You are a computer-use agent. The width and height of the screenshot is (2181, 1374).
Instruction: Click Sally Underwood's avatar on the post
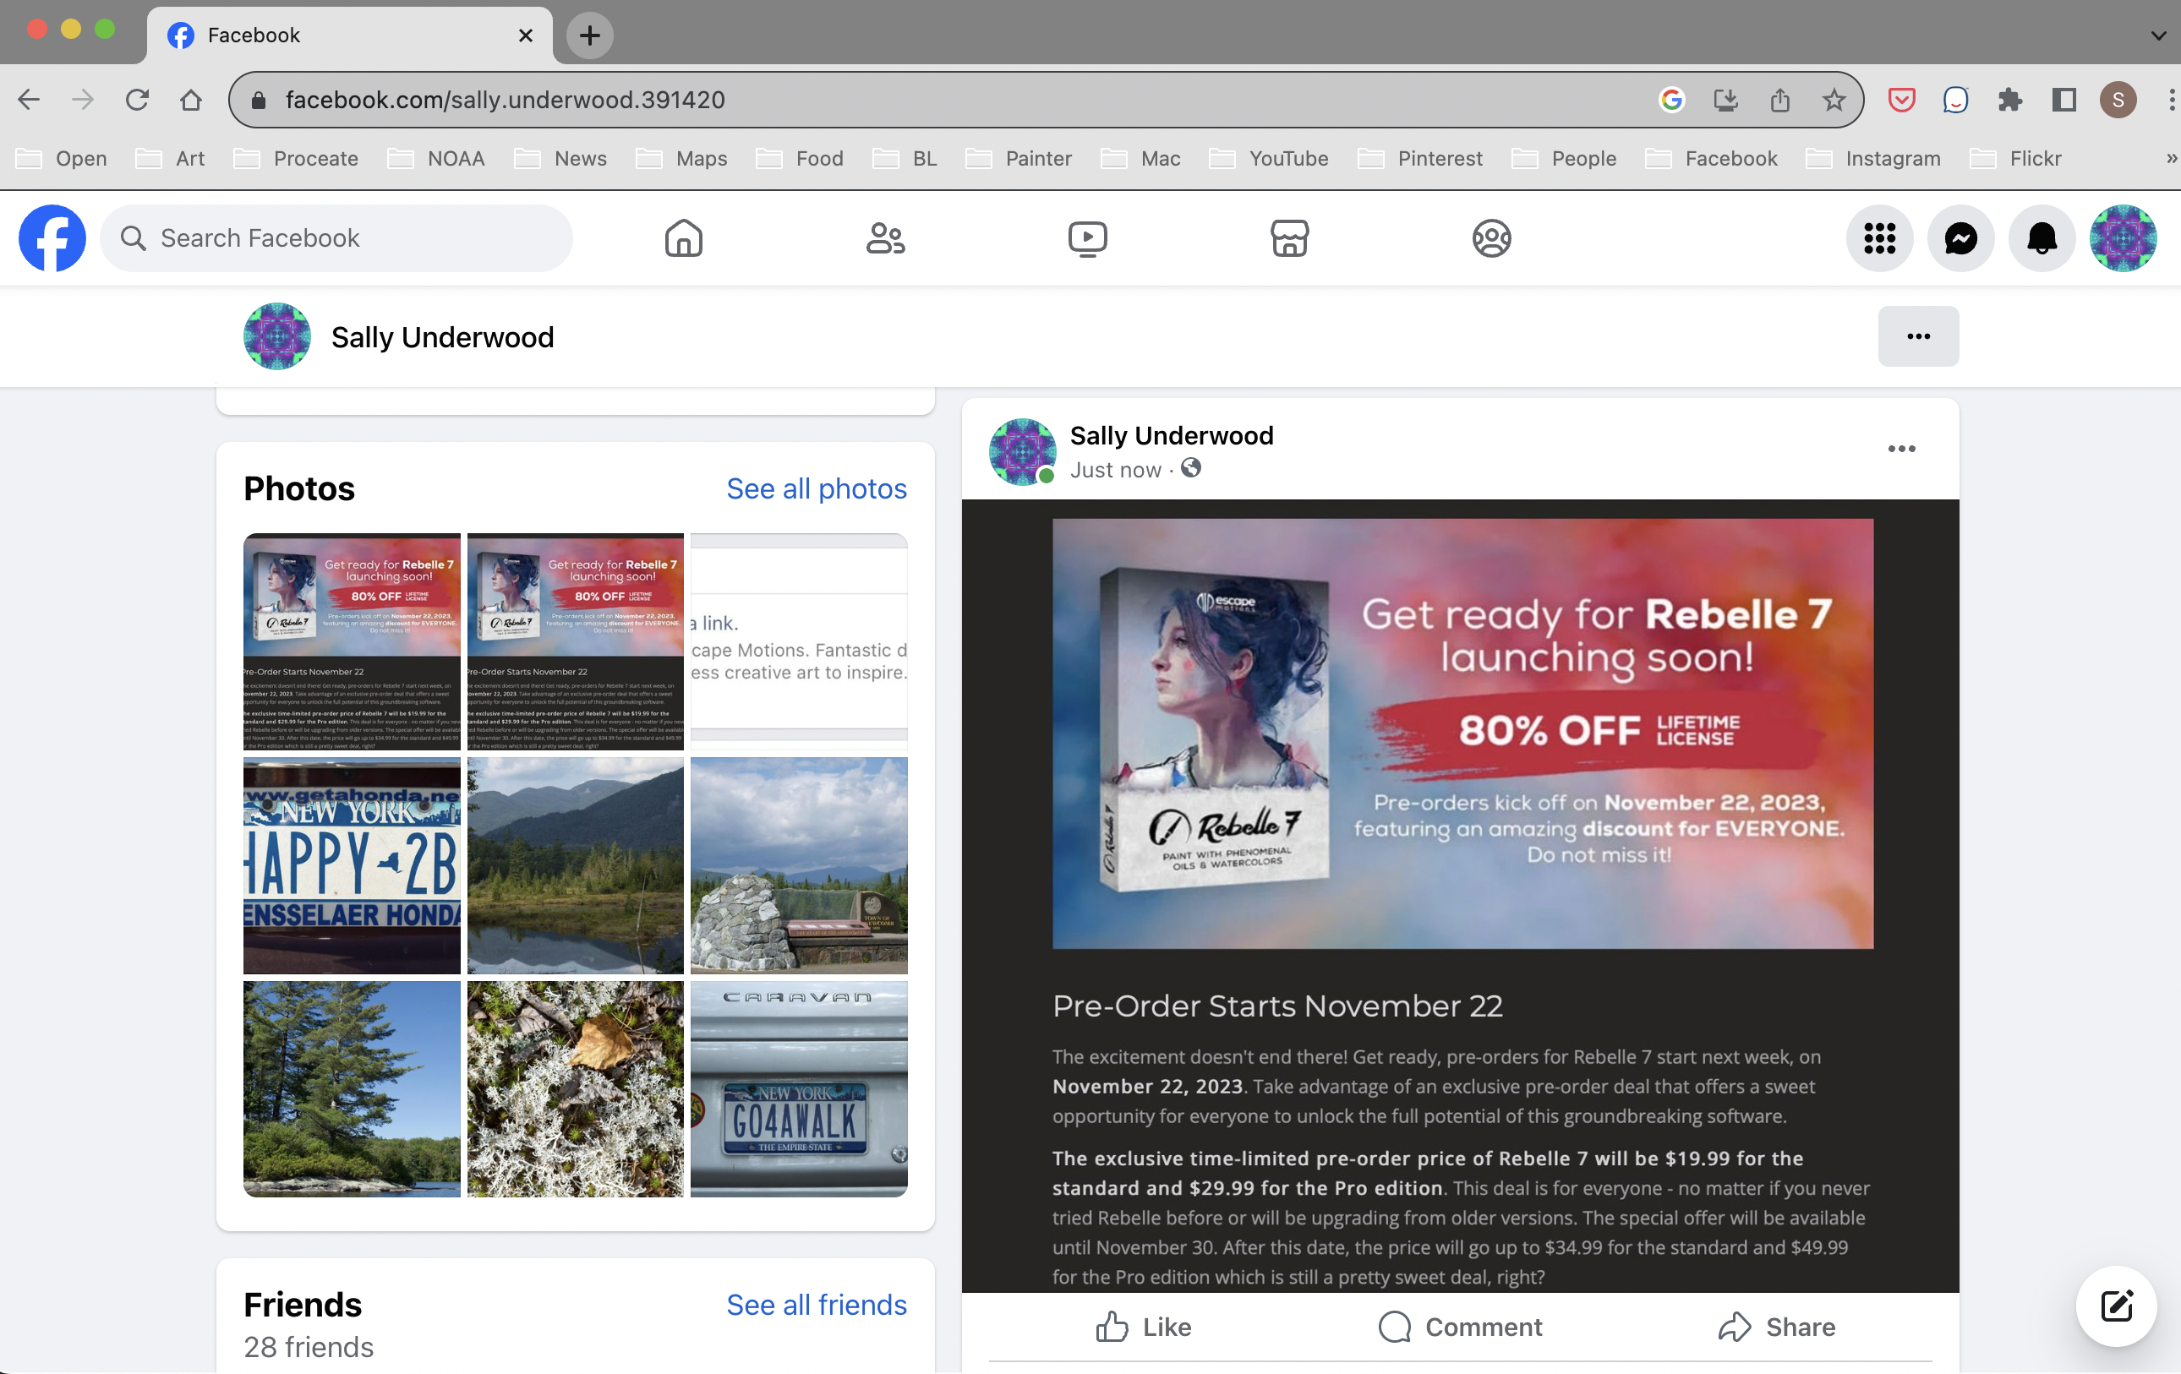point(1022,452)
